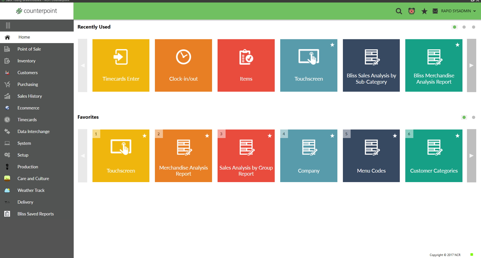This screenshot has height=258, width=481.
Task: Open the Items tile
Action: coord(246,65)
